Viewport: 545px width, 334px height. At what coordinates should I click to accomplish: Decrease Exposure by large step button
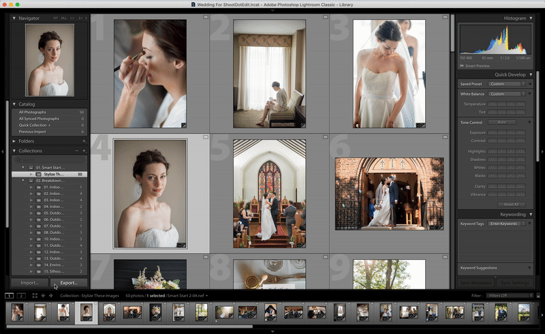coord(492,132)
